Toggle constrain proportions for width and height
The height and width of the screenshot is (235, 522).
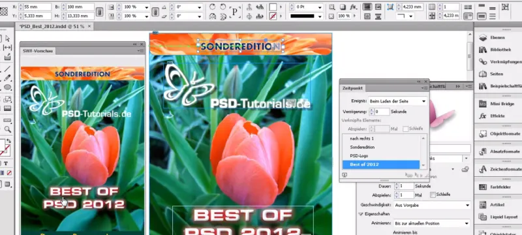click(x=99, y=12)
